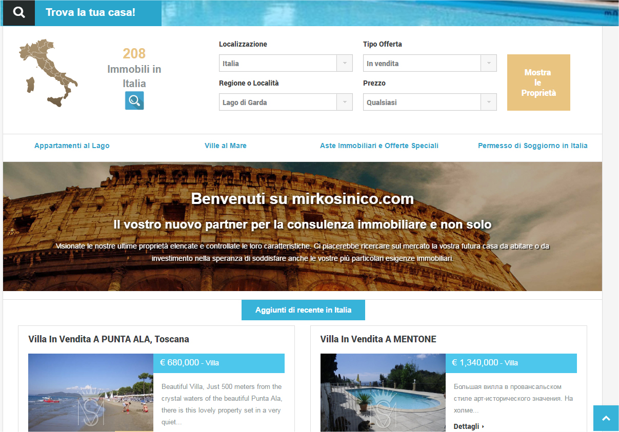
Task: Click Punta Ala description starting Beautiful Villa
Action: click(222, 404)
